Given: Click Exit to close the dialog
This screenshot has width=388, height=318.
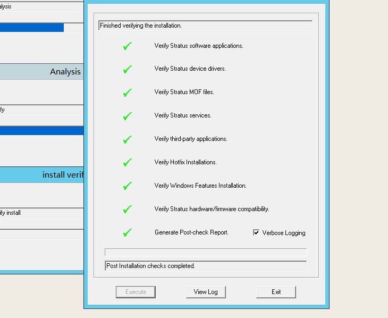Looking at the screenshot, I should point(276,292).
